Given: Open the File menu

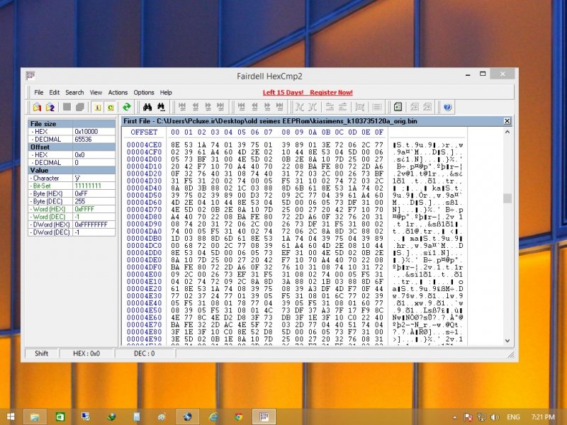Looking at the screenshot, I should (39, 93).
